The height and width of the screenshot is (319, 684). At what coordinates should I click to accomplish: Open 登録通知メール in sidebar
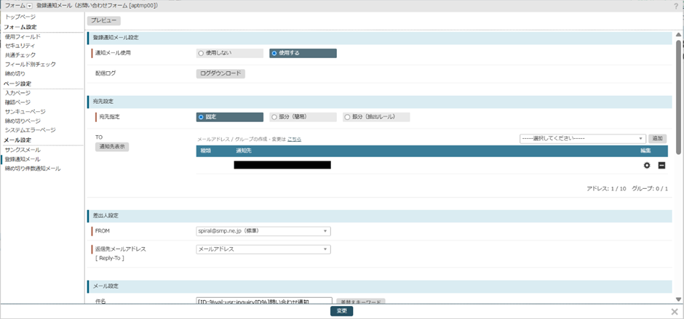coord(23,159)
